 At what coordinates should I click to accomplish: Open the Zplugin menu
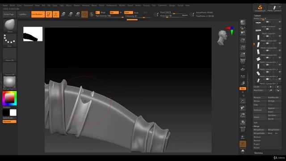tap(172, 5)
